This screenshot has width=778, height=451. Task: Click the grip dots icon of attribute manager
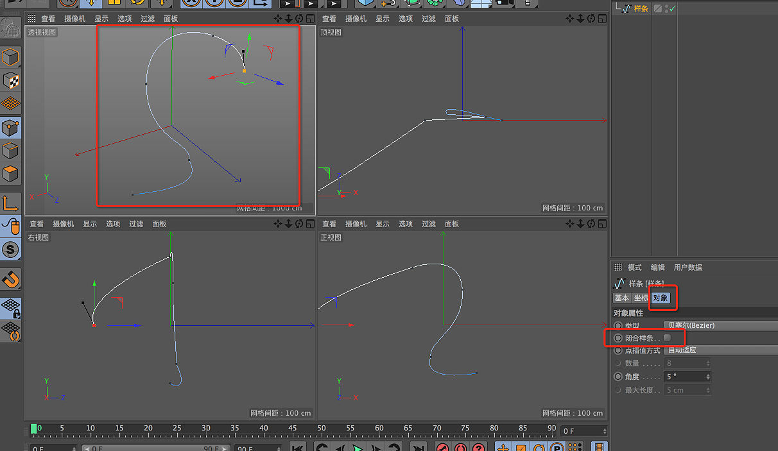click(619, 268)
